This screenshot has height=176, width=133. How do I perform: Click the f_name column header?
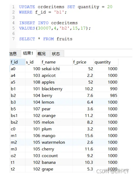[57, 62]
